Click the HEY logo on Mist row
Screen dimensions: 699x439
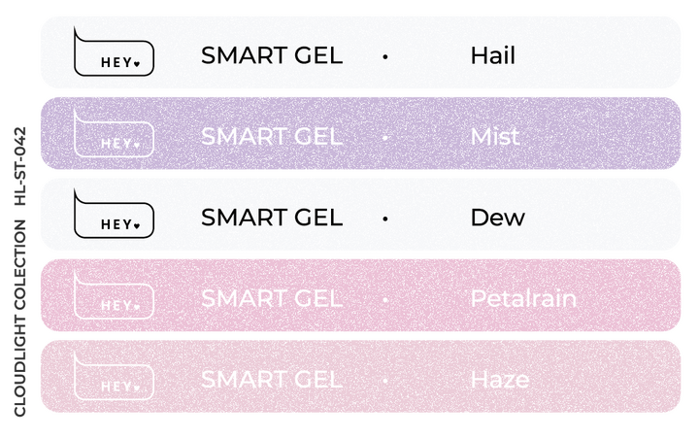115,133
